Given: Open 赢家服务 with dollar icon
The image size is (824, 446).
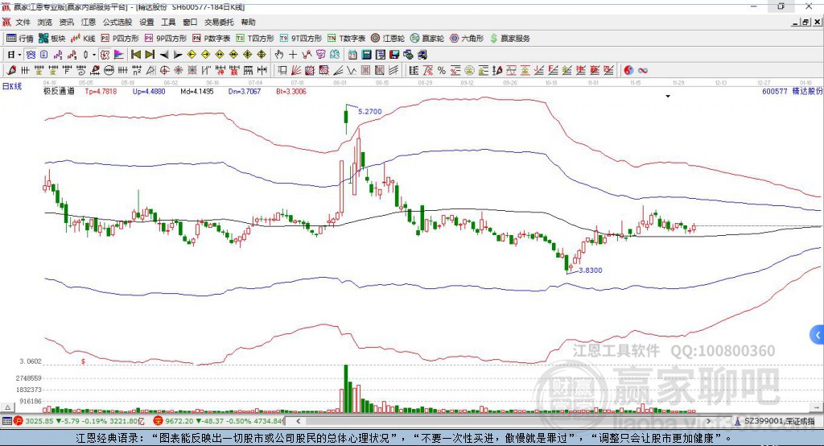Looking at the screenshot, I should [510, 39].
